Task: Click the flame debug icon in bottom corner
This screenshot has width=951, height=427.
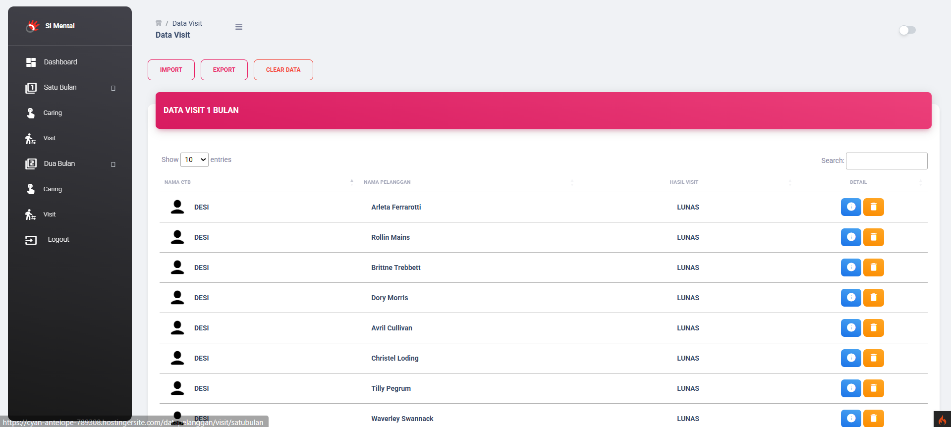Action: (942, 420)
